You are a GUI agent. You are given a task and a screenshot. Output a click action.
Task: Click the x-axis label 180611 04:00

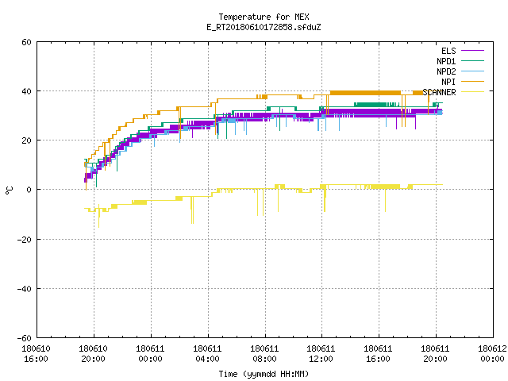pos(207,354)
